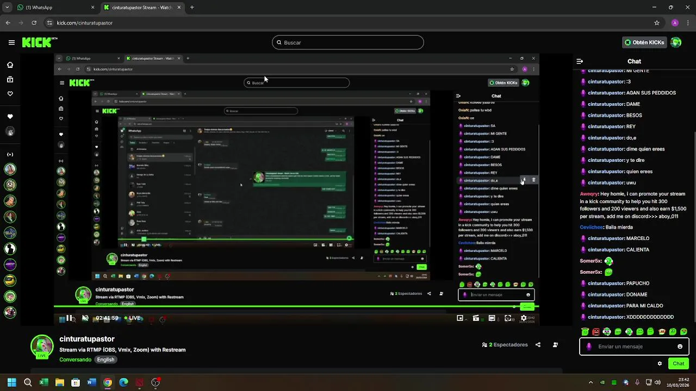
Task: Open chat settings gear icon
Action: 660,363
